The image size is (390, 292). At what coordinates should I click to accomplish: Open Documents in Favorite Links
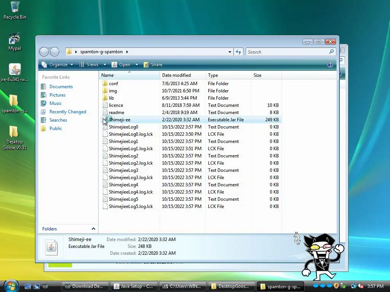pyautogui.click(x=61, y=86)
